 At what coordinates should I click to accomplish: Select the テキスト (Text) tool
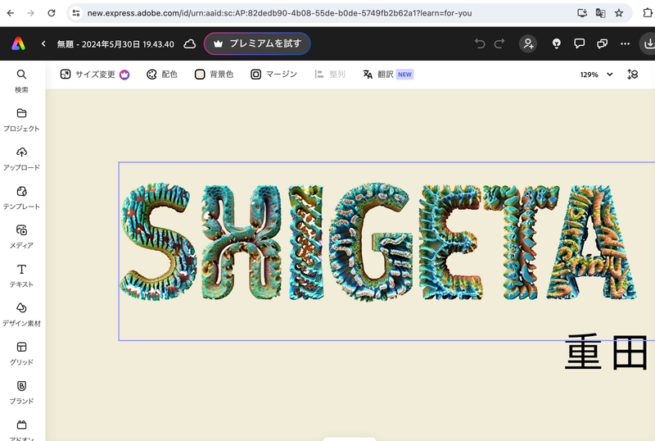click(x=22, y=275)
